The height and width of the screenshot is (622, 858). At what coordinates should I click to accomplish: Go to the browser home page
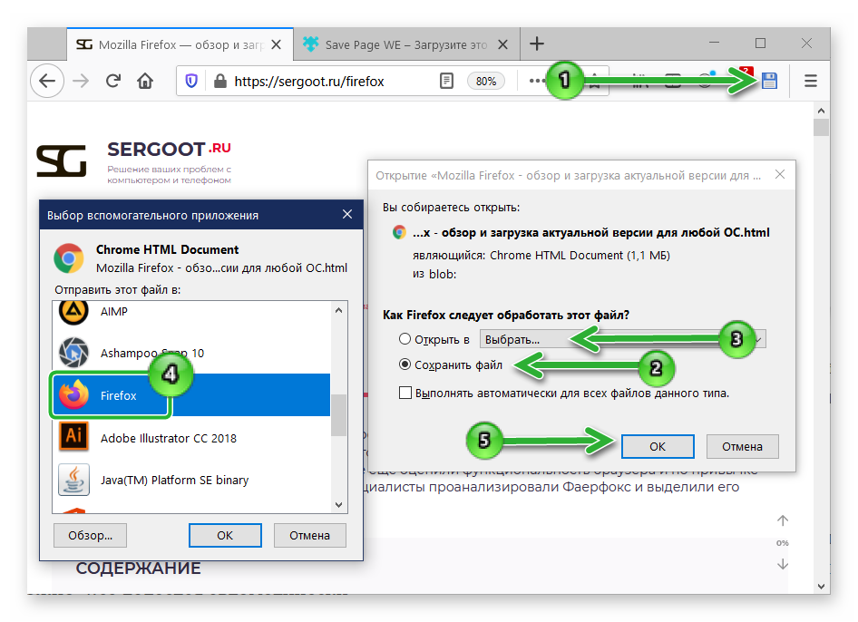[x=144, y=81]
